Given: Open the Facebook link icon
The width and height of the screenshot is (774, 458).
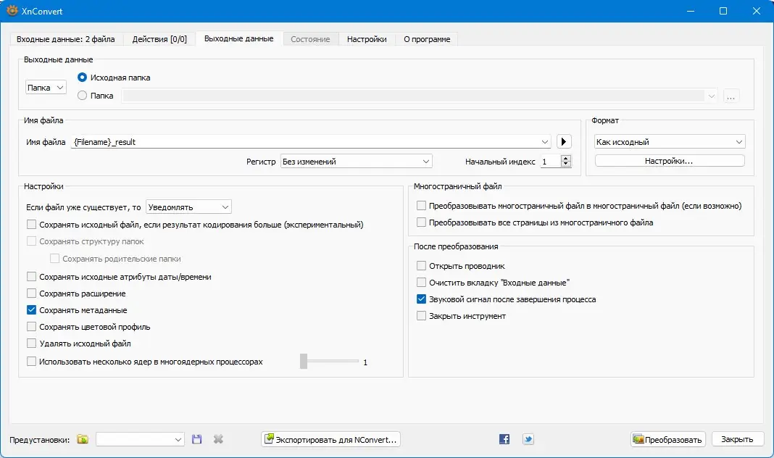Looking at the screenshot, I should click(x=504, y=439).
